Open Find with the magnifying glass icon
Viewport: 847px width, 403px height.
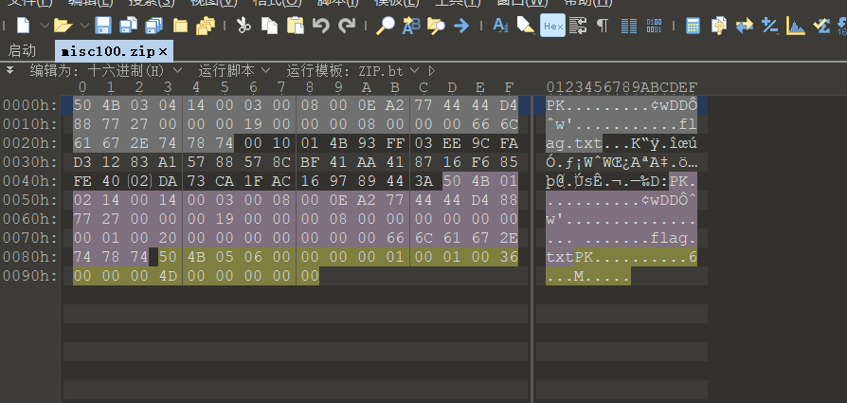coord(386,26)
